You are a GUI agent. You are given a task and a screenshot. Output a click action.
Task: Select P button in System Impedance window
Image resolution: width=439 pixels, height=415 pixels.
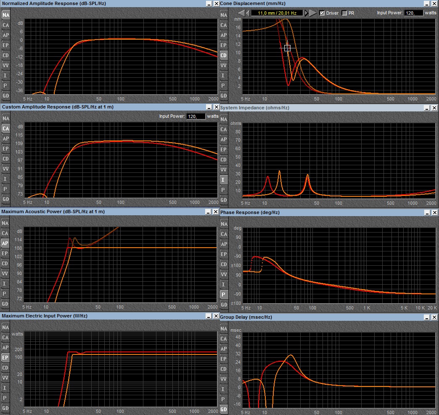tap(223, 190)
